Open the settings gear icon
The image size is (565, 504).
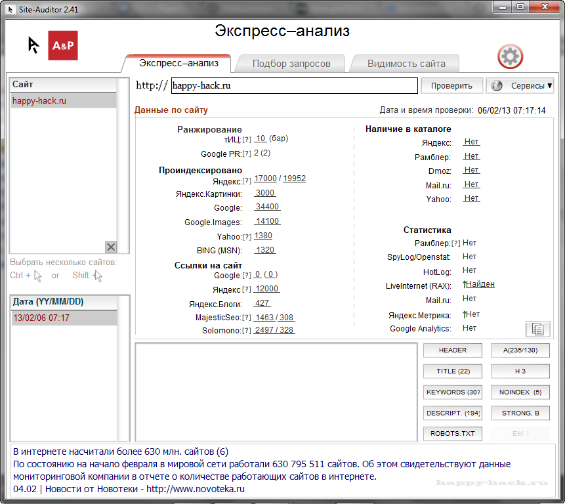(x=511, y=56)
